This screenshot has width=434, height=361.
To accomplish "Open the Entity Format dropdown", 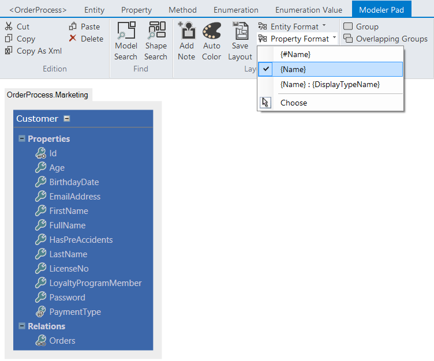I will [293, 27].
